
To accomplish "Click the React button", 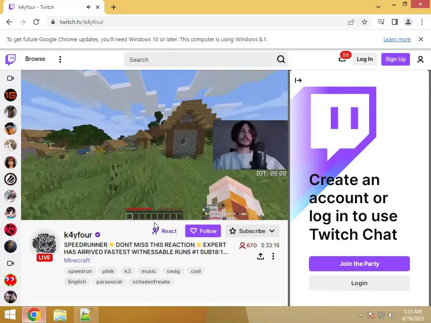I will 165,231.
